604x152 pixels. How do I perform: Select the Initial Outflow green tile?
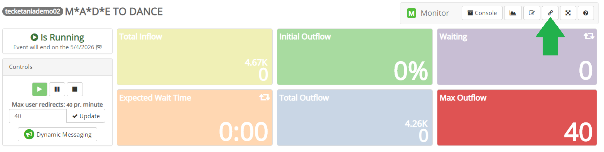[355, 57]
